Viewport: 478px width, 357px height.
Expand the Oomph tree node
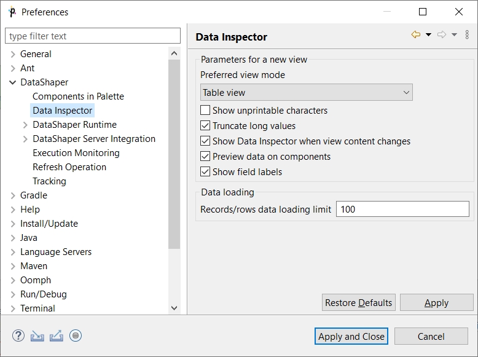(x=13, y=280)
